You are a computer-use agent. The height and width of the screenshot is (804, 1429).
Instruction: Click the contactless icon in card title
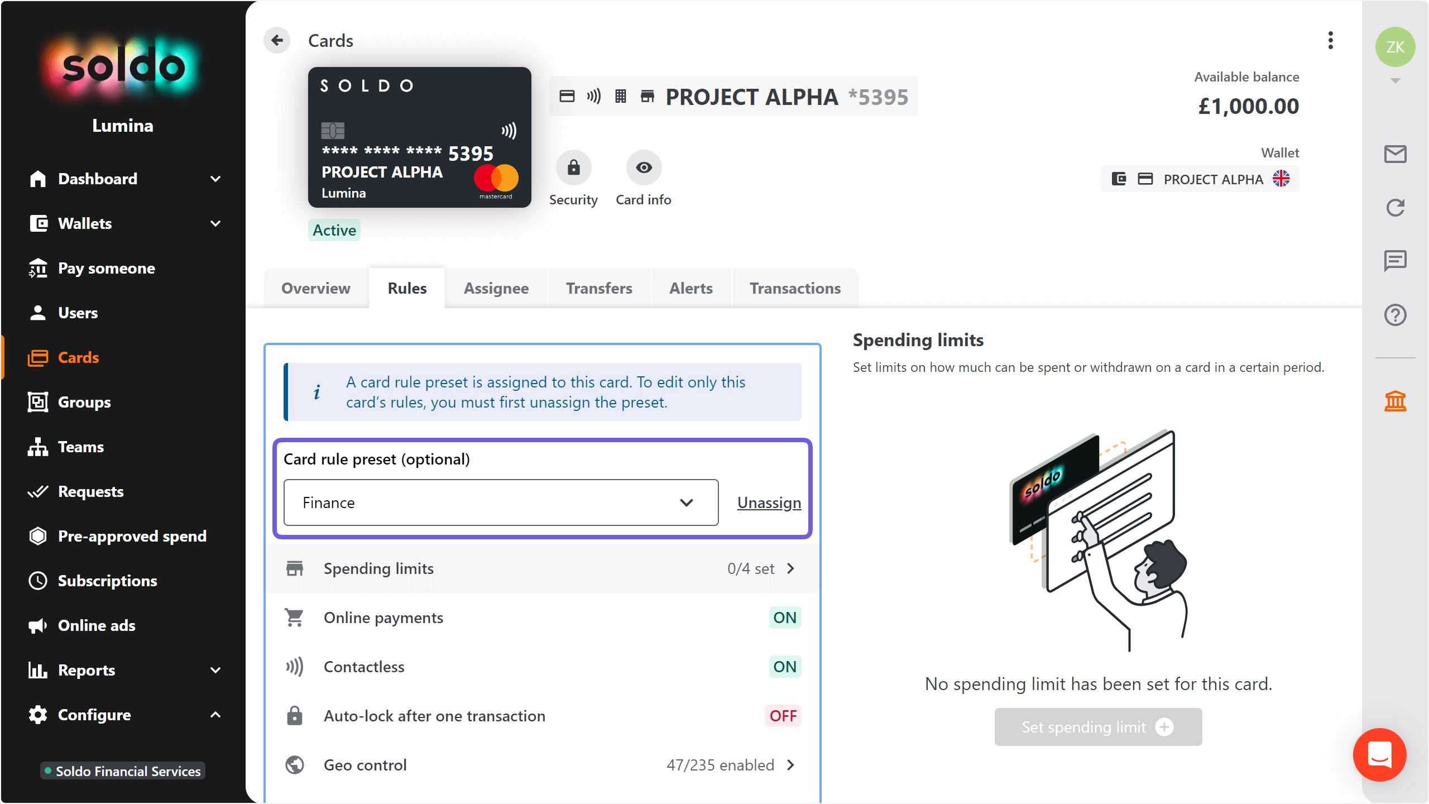[x=594, y=97]
